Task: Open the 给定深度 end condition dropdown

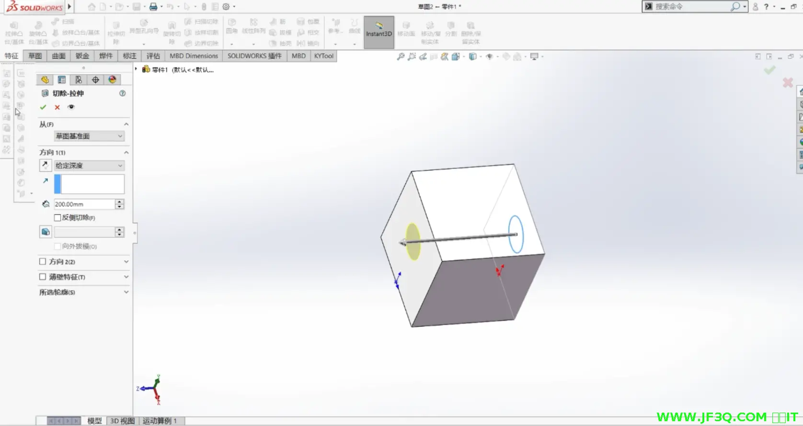Action: click(89, 166)
